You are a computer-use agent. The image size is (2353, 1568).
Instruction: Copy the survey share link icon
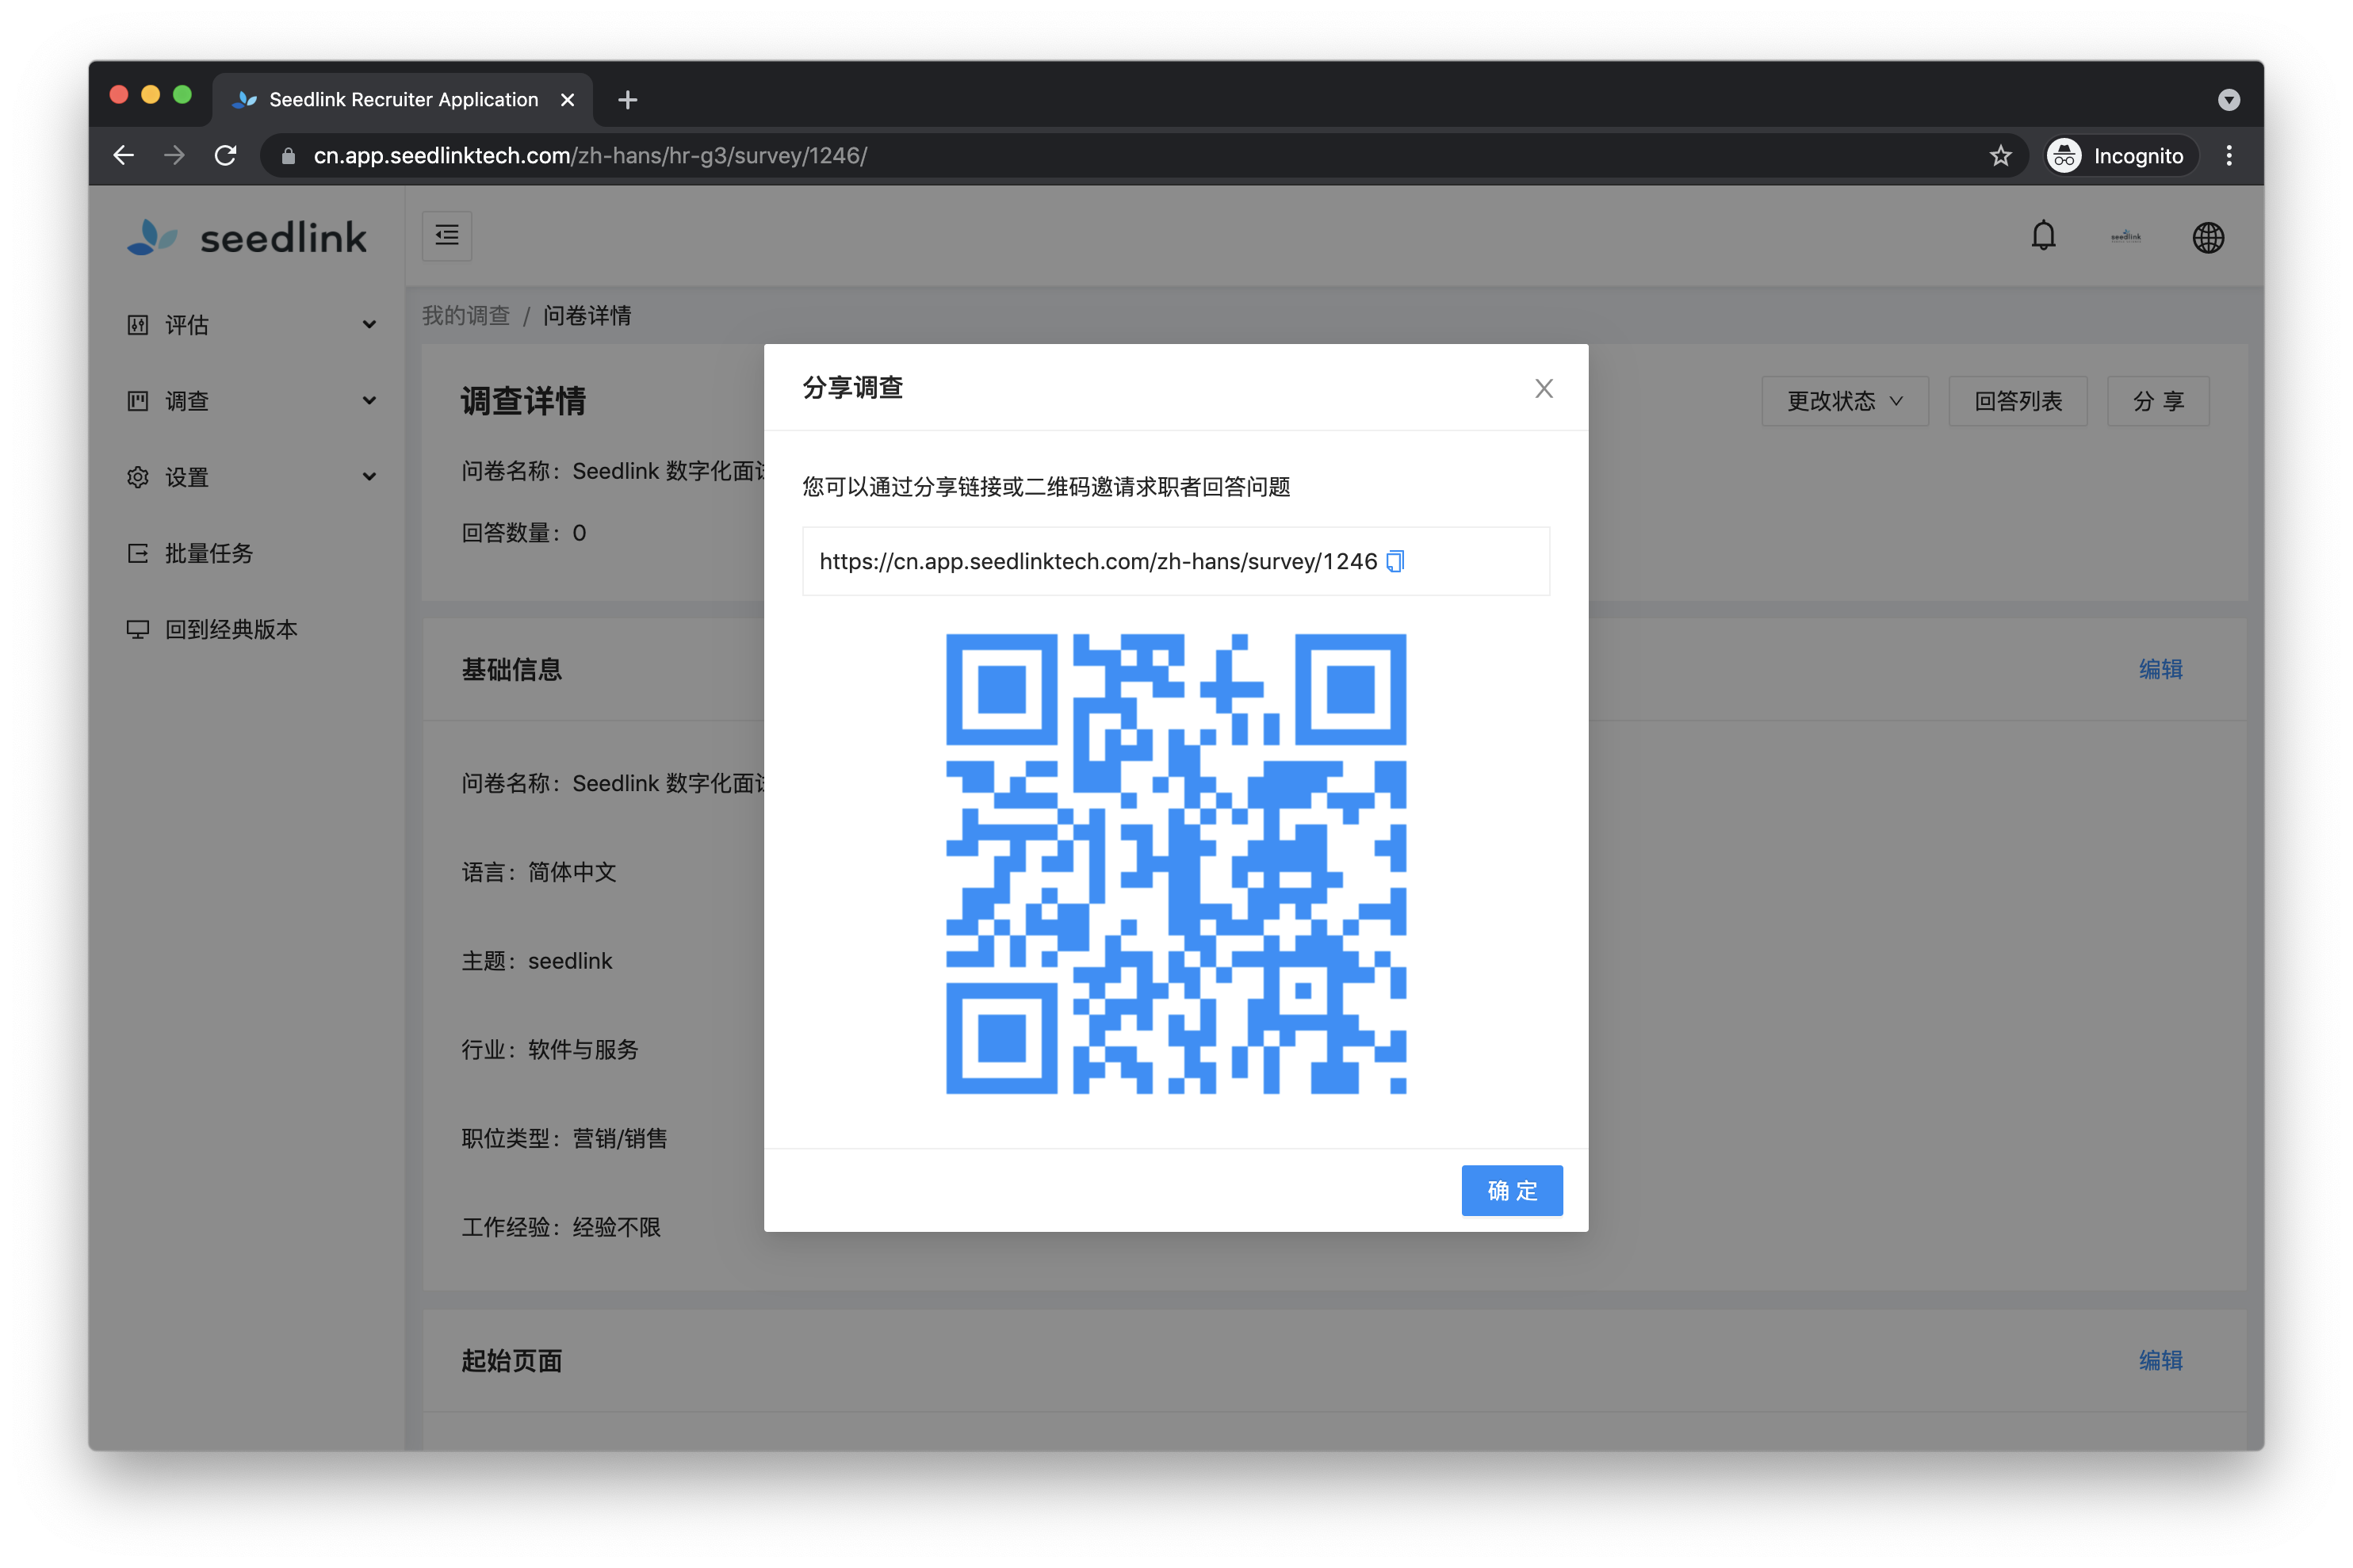tap(1395, 561)
